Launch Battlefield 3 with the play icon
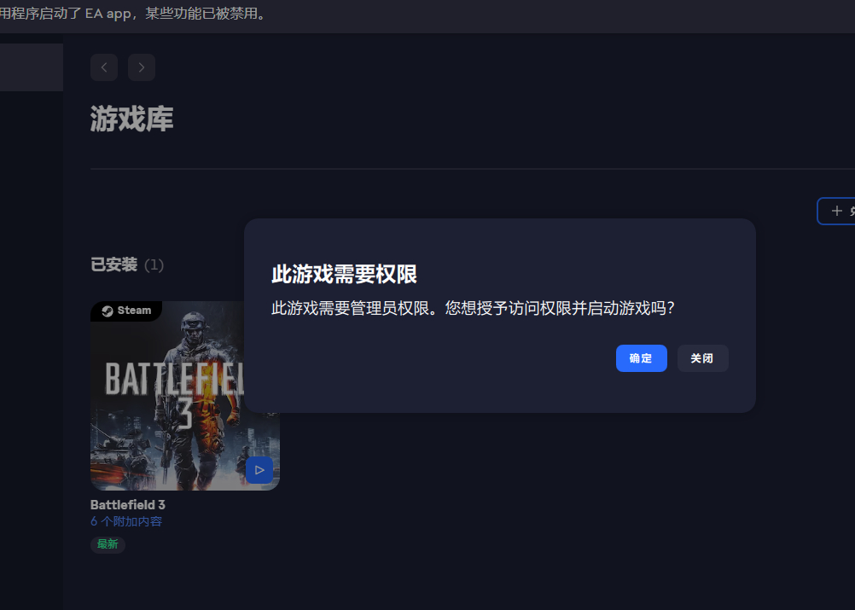 [259, 470]
